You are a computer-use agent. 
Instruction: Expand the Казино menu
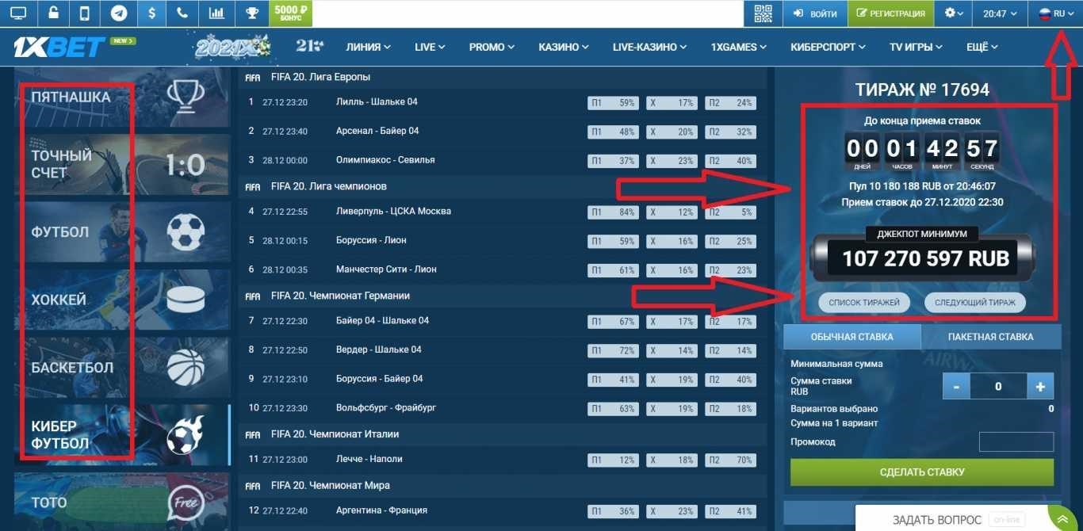click(x=564, y=47)
